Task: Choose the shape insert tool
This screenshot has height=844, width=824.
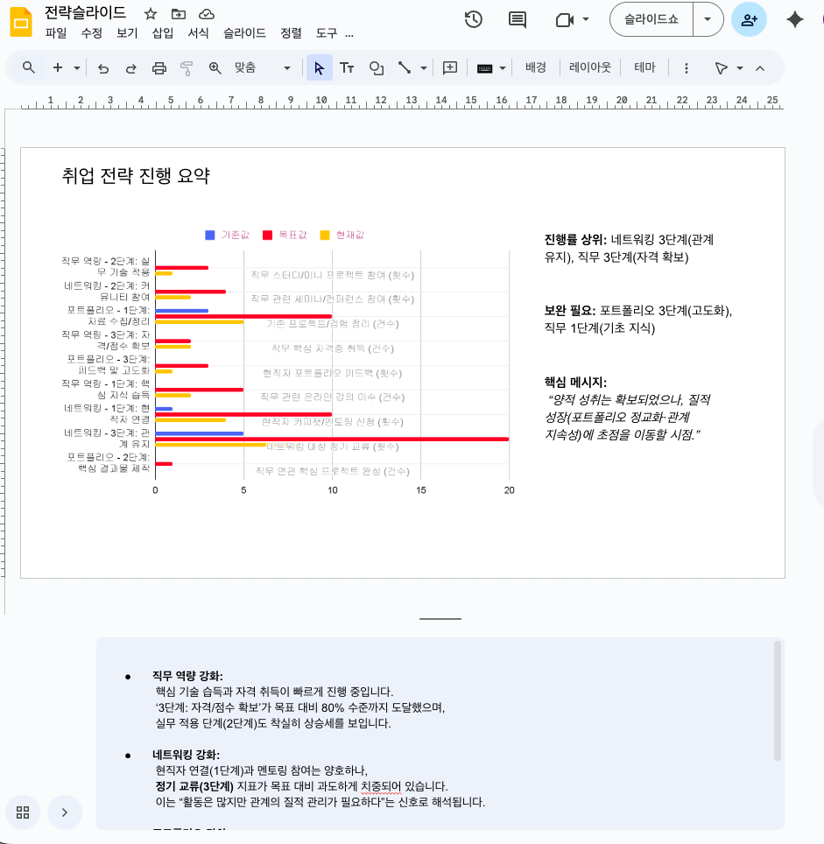Action: [x=377, y=68]
